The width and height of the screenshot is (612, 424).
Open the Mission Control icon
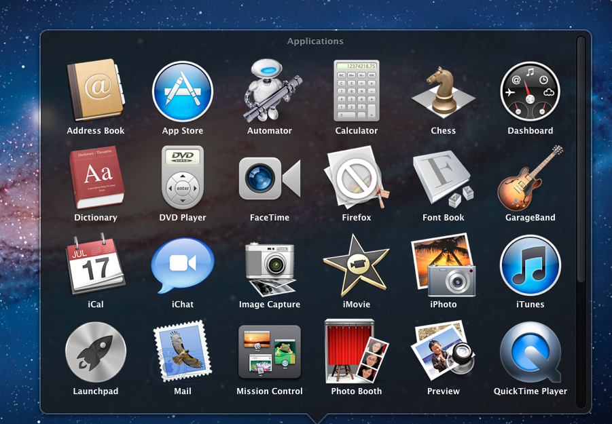tap(270, 352)
